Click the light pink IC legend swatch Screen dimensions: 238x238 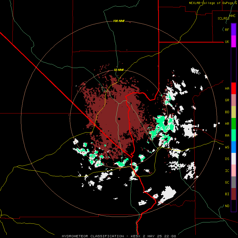234,171
